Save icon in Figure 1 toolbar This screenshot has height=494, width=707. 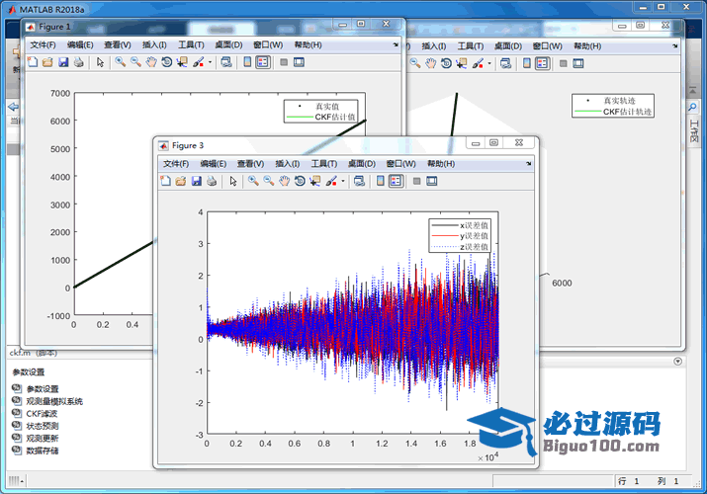point(63,62)
